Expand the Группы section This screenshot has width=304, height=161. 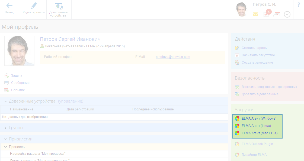click(x=6, y=128)
